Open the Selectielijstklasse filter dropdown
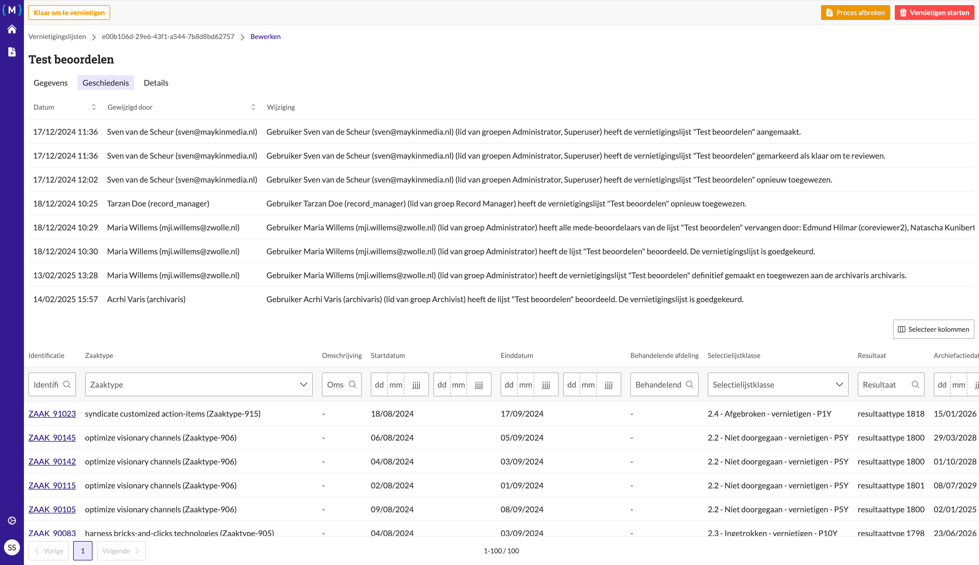This screenshot has height=565, width=979. pos(778,384)
